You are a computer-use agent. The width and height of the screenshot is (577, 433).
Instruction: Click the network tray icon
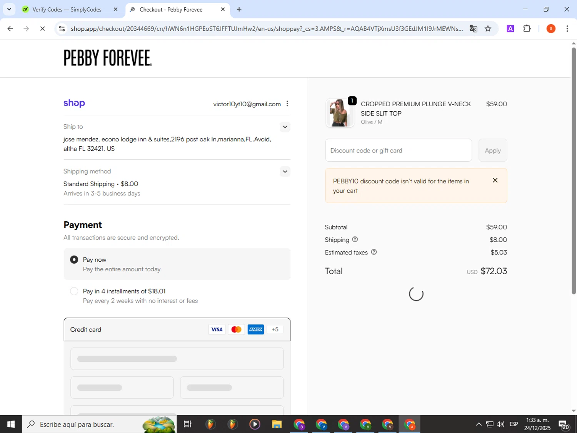(x=489, y=424)
